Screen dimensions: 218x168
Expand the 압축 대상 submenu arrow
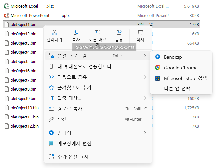[x=145, y=98]
